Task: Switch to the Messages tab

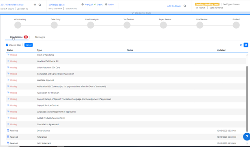Action: coord(40,37)
